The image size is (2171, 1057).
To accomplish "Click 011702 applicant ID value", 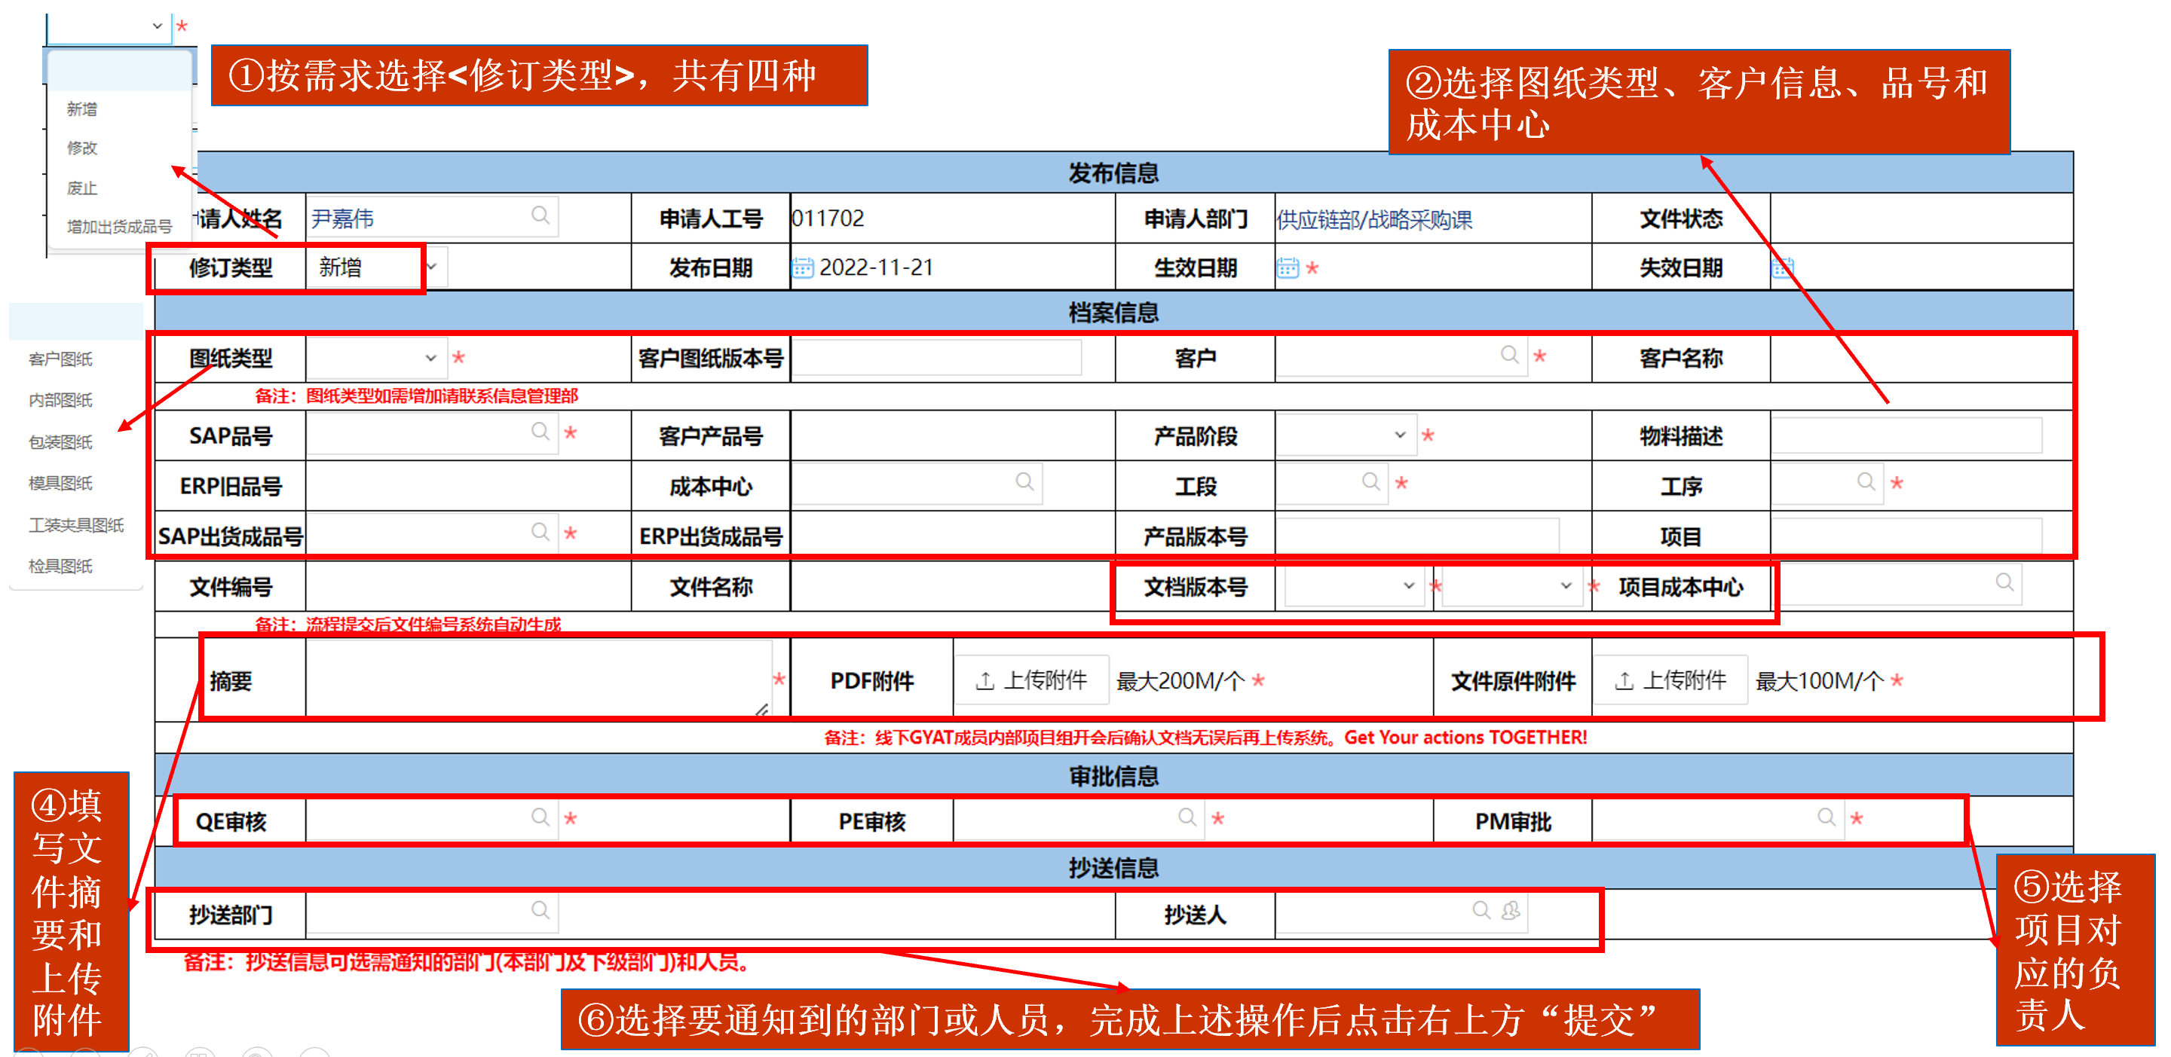I will [828, 218].
